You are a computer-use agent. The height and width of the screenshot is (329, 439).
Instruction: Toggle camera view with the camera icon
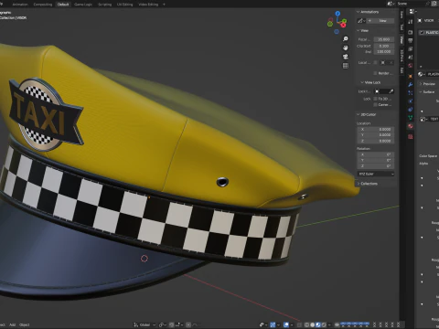click(346, 57)
